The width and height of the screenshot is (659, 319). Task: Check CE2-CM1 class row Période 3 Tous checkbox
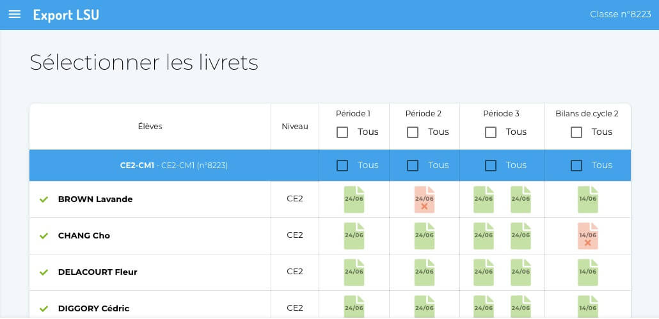pos(491,166)
